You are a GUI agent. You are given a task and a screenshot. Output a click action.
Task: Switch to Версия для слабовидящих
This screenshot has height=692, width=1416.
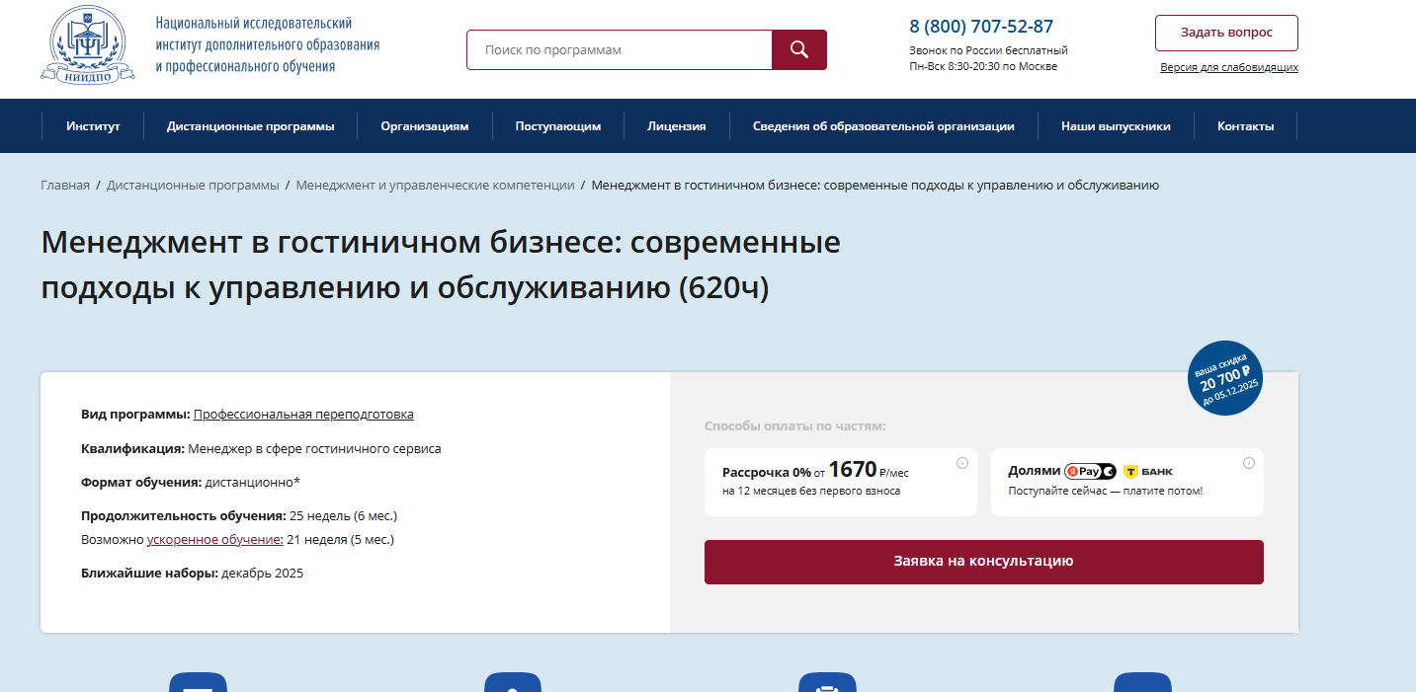point(1228,68)
